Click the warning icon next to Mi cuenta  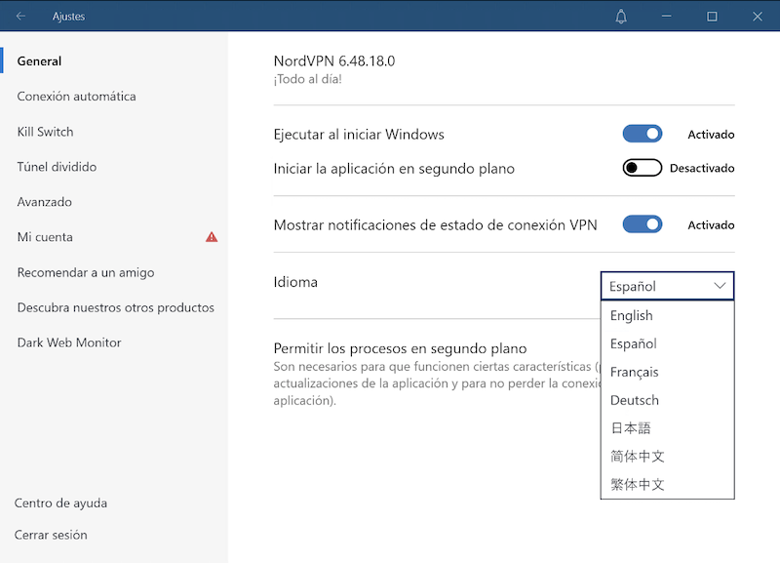[x=212, y=237]
